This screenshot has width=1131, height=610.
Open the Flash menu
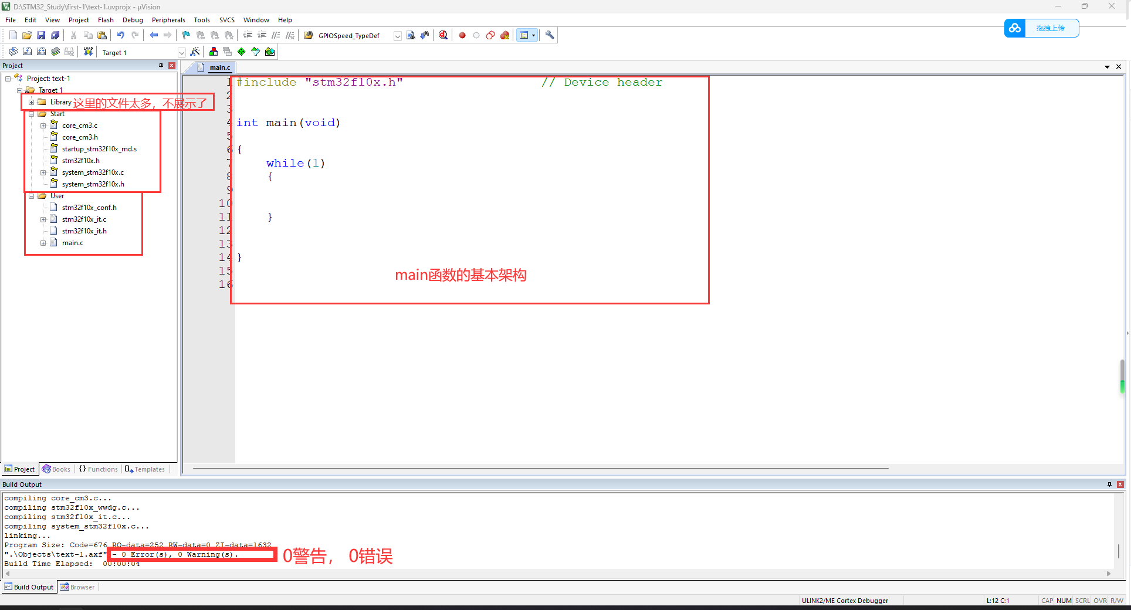pos(106,20)
